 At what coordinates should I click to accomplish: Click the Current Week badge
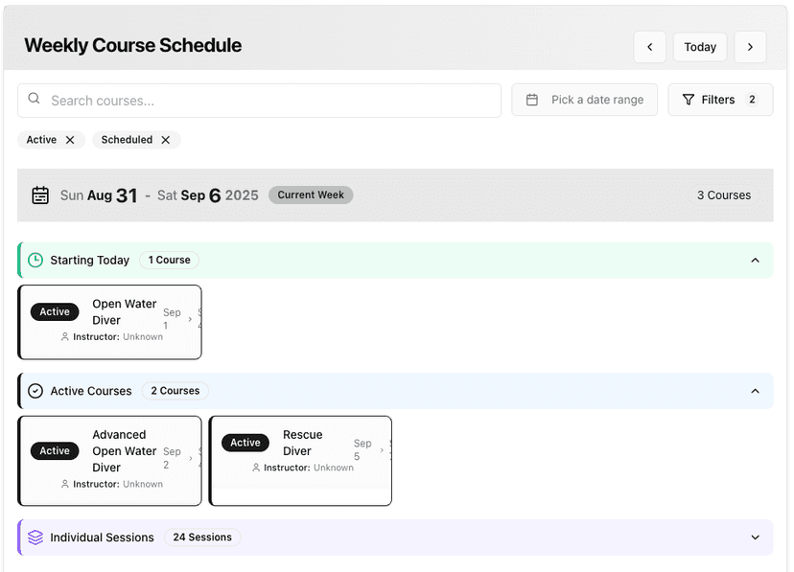point(311,194)
